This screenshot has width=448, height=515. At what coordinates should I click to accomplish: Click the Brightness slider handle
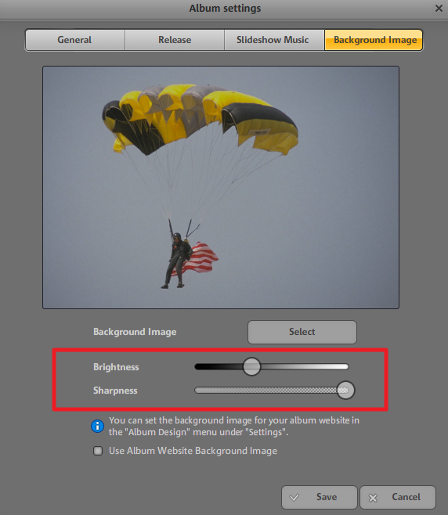coord(251,366)
